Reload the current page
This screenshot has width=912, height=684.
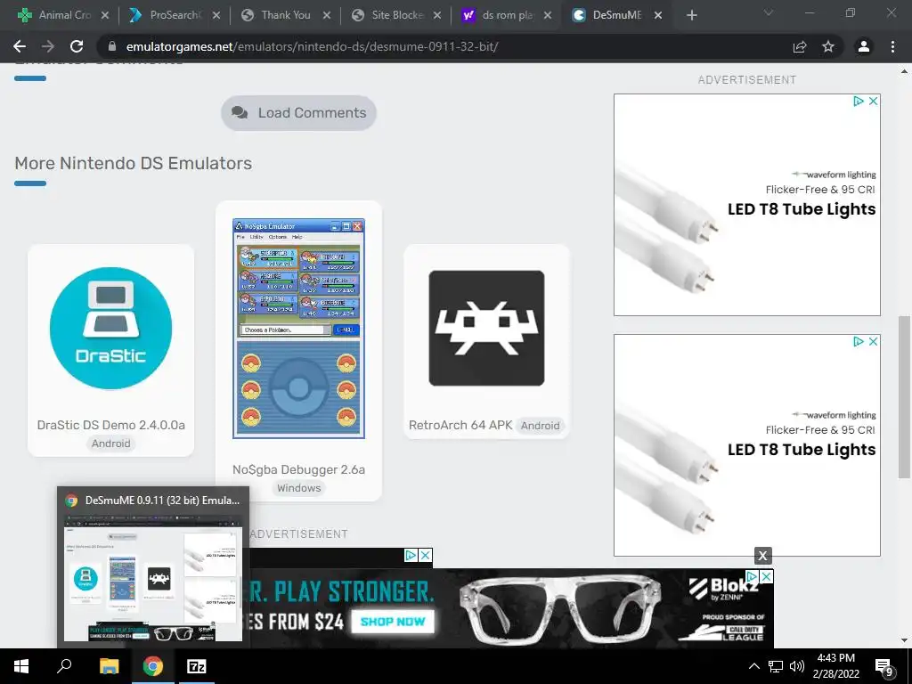pos(77,46)
